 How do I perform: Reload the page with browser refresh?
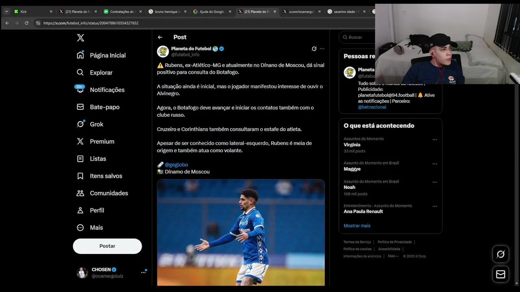coord(26,23)
